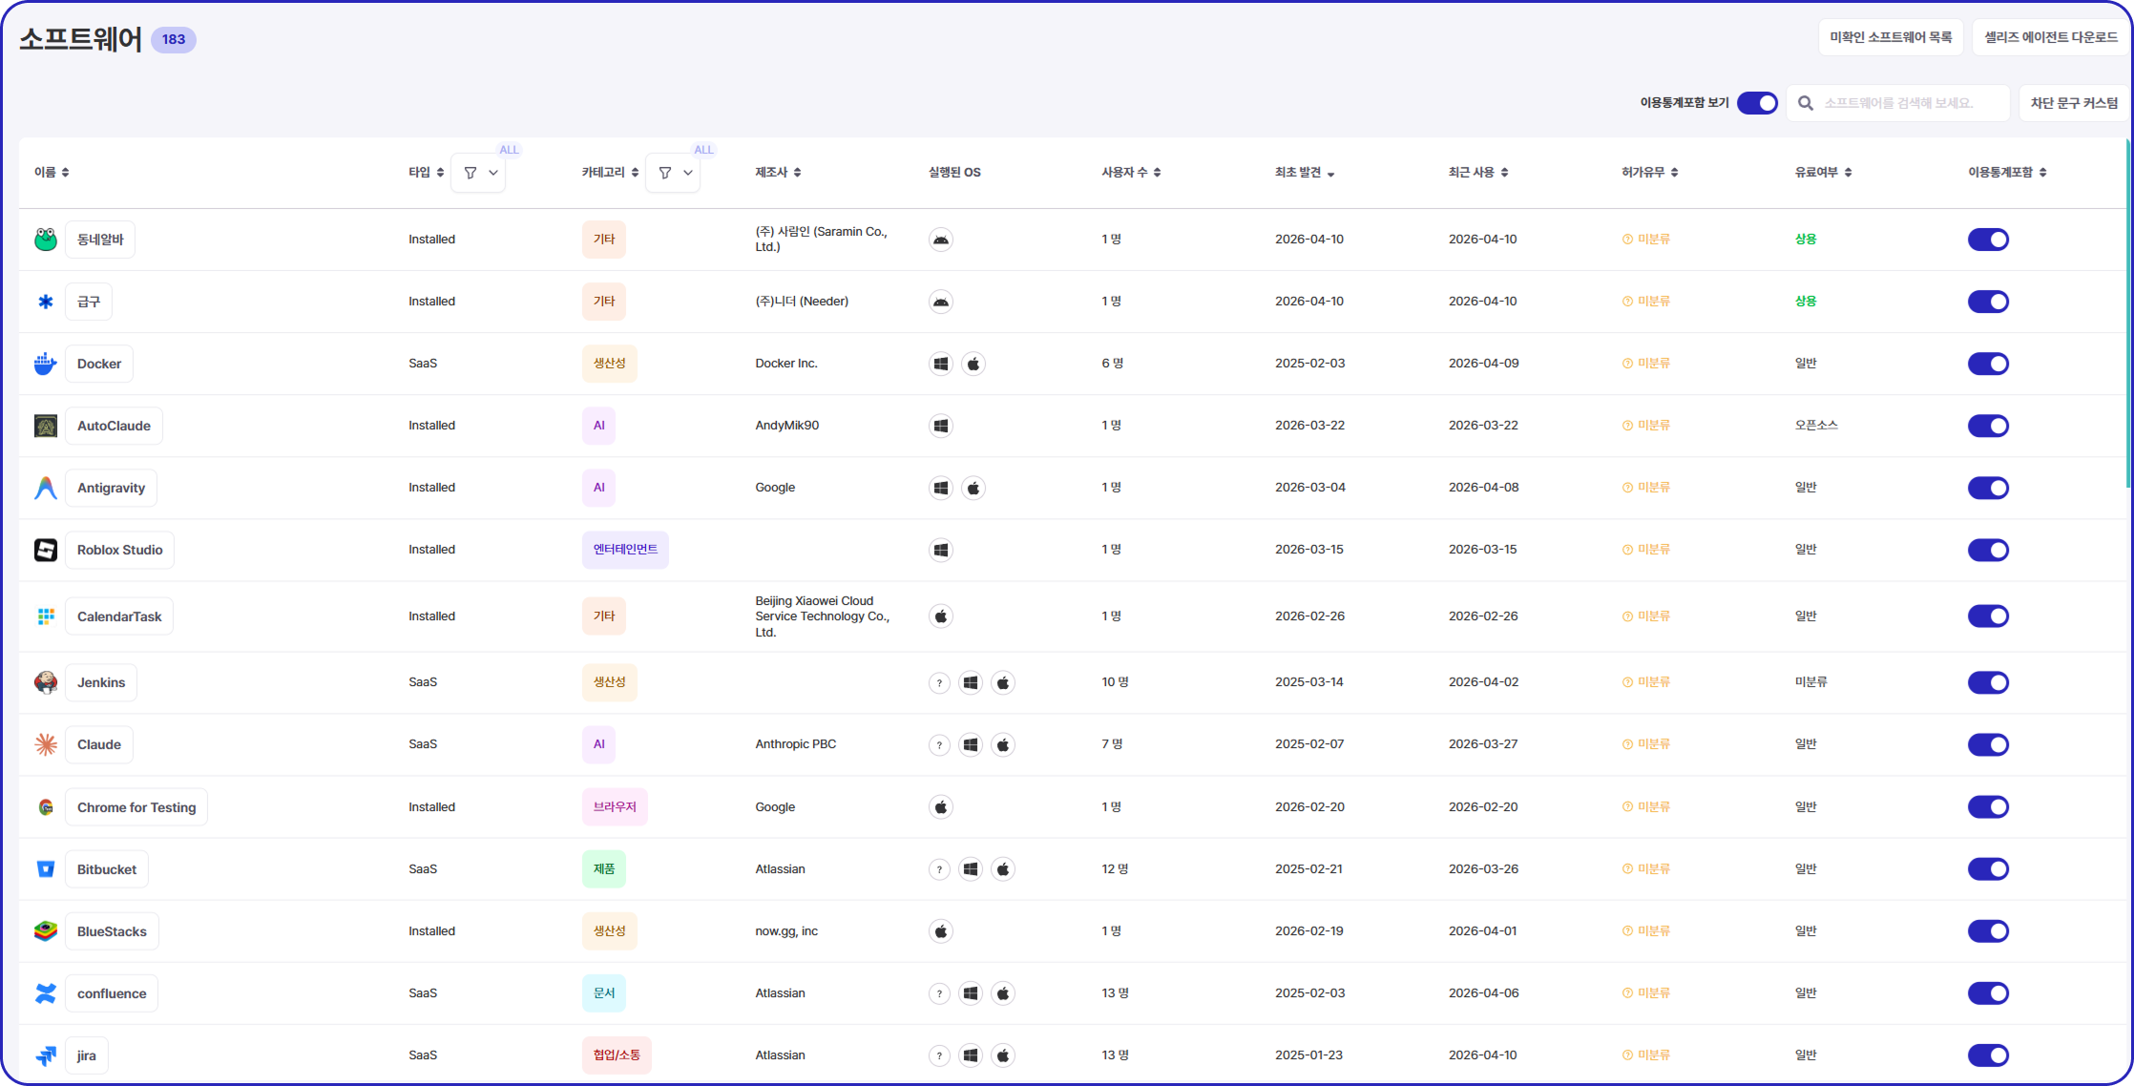Open 미확인 소프트웨어 목록 button
This screenshot has width=2134, height=1086.
[x=1890, y=37]
